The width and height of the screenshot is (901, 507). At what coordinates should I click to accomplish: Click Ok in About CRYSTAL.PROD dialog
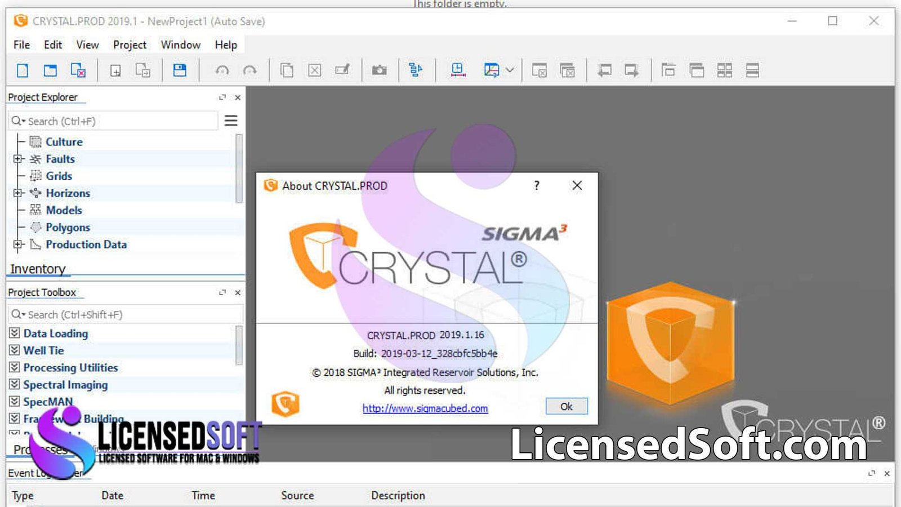pyautogui.click(x=567, y=406)
